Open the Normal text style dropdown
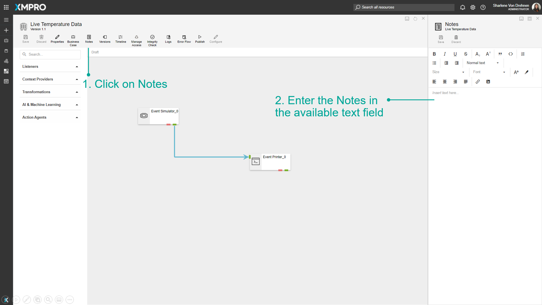 pos(483,63)
